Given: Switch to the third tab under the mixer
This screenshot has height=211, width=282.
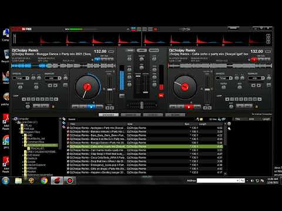Looking at the screenshot, I should (153, 115).
